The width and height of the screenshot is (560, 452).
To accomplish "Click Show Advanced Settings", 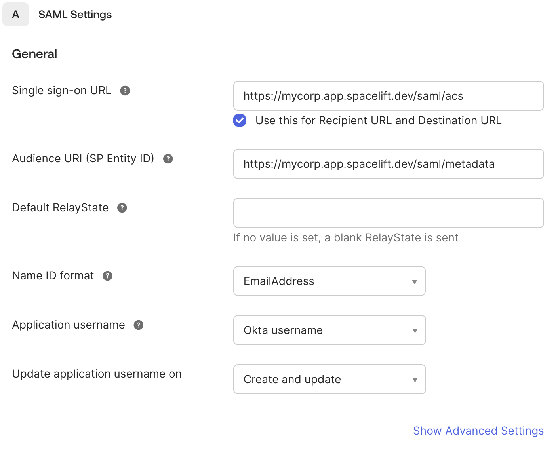I will [478, 431].
